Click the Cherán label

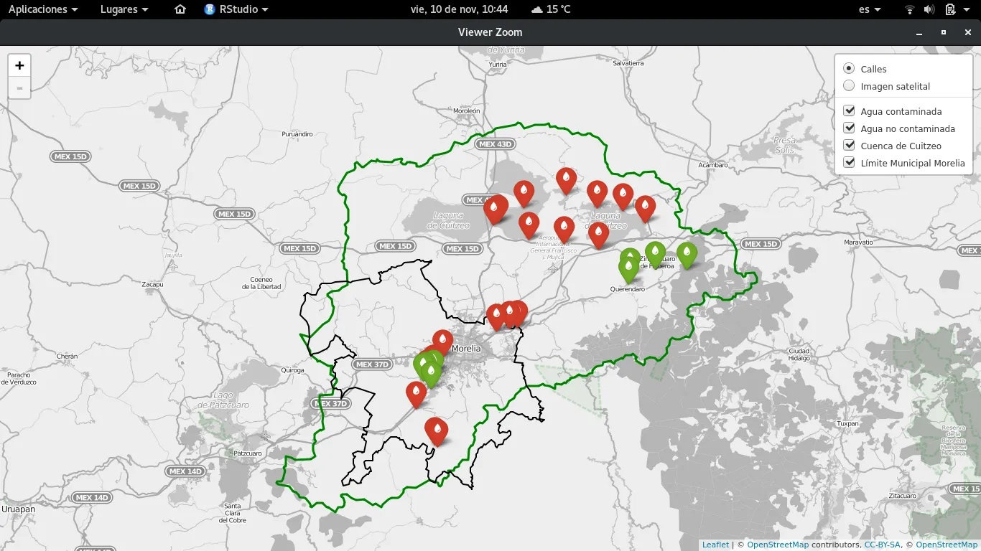67,357
